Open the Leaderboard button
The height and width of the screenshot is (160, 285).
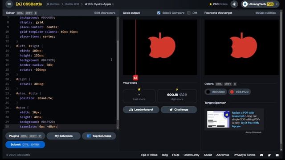pos(141,110)
